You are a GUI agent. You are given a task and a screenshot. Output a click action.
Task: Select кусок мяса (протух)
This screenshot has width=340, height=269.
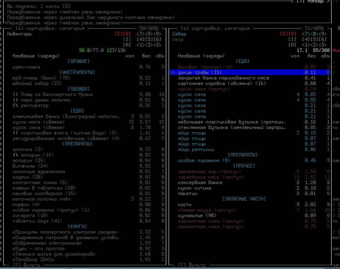254,89
